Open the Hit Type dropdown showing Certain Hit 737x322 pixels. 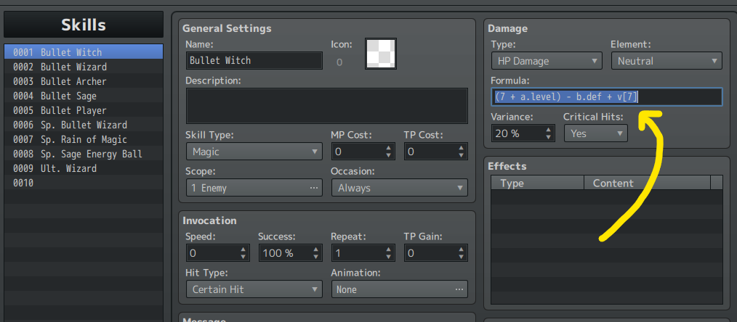pyautogui.click(x=254, y=289)
